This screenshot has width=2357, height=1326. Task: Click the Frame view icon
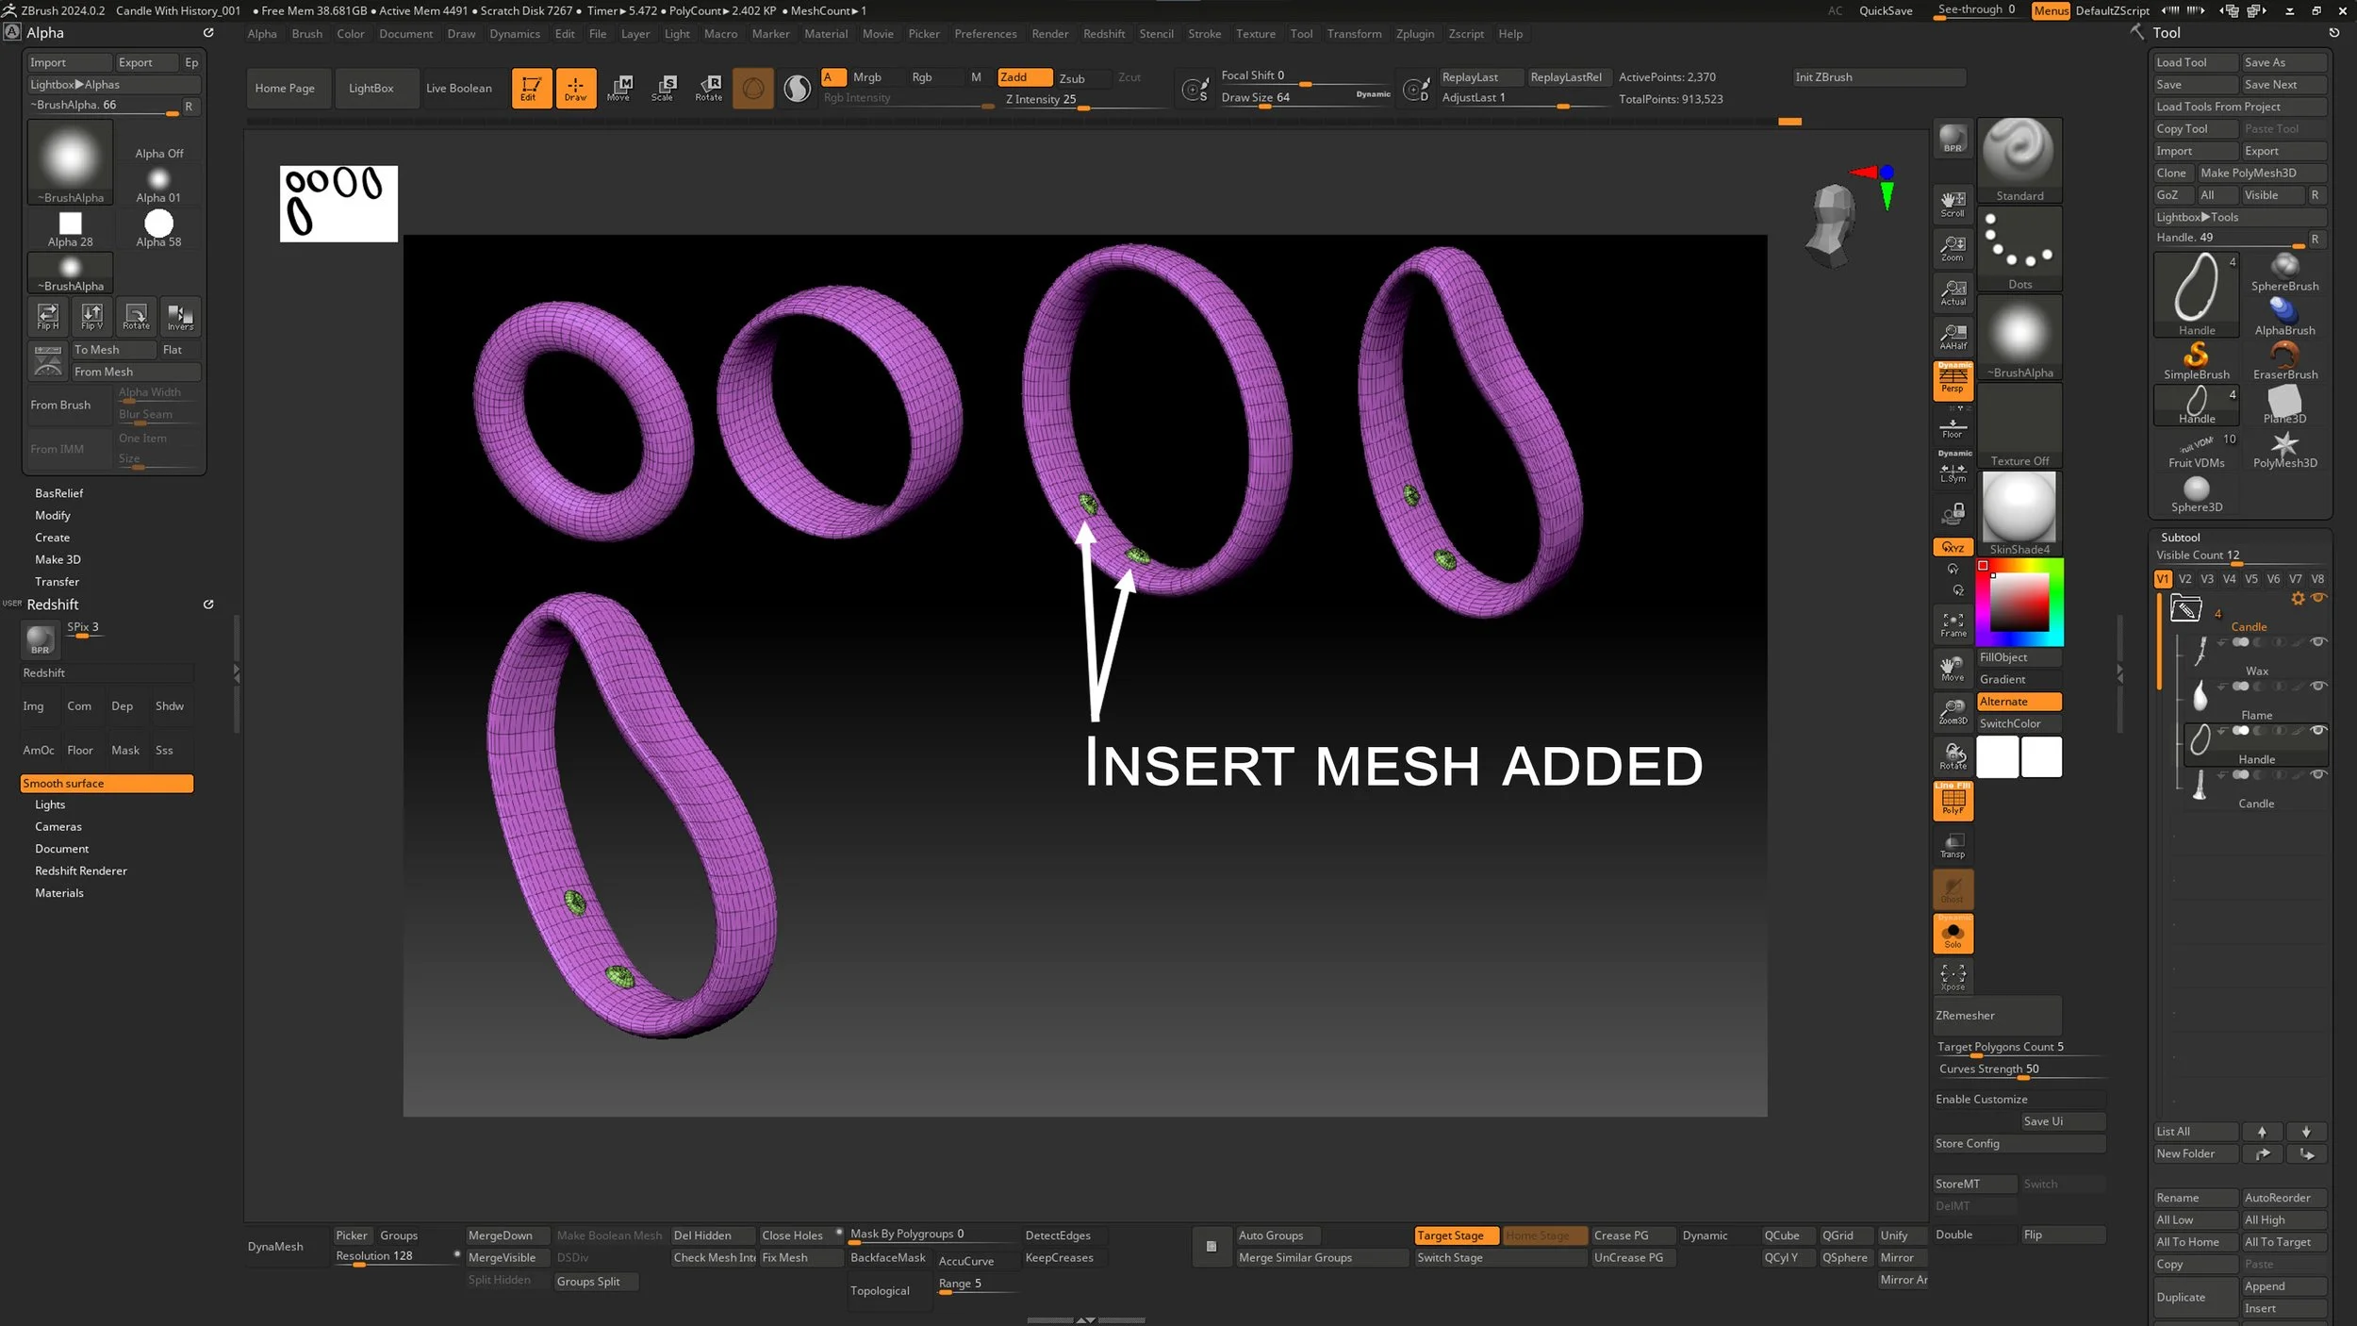[x=1953, y=624]
